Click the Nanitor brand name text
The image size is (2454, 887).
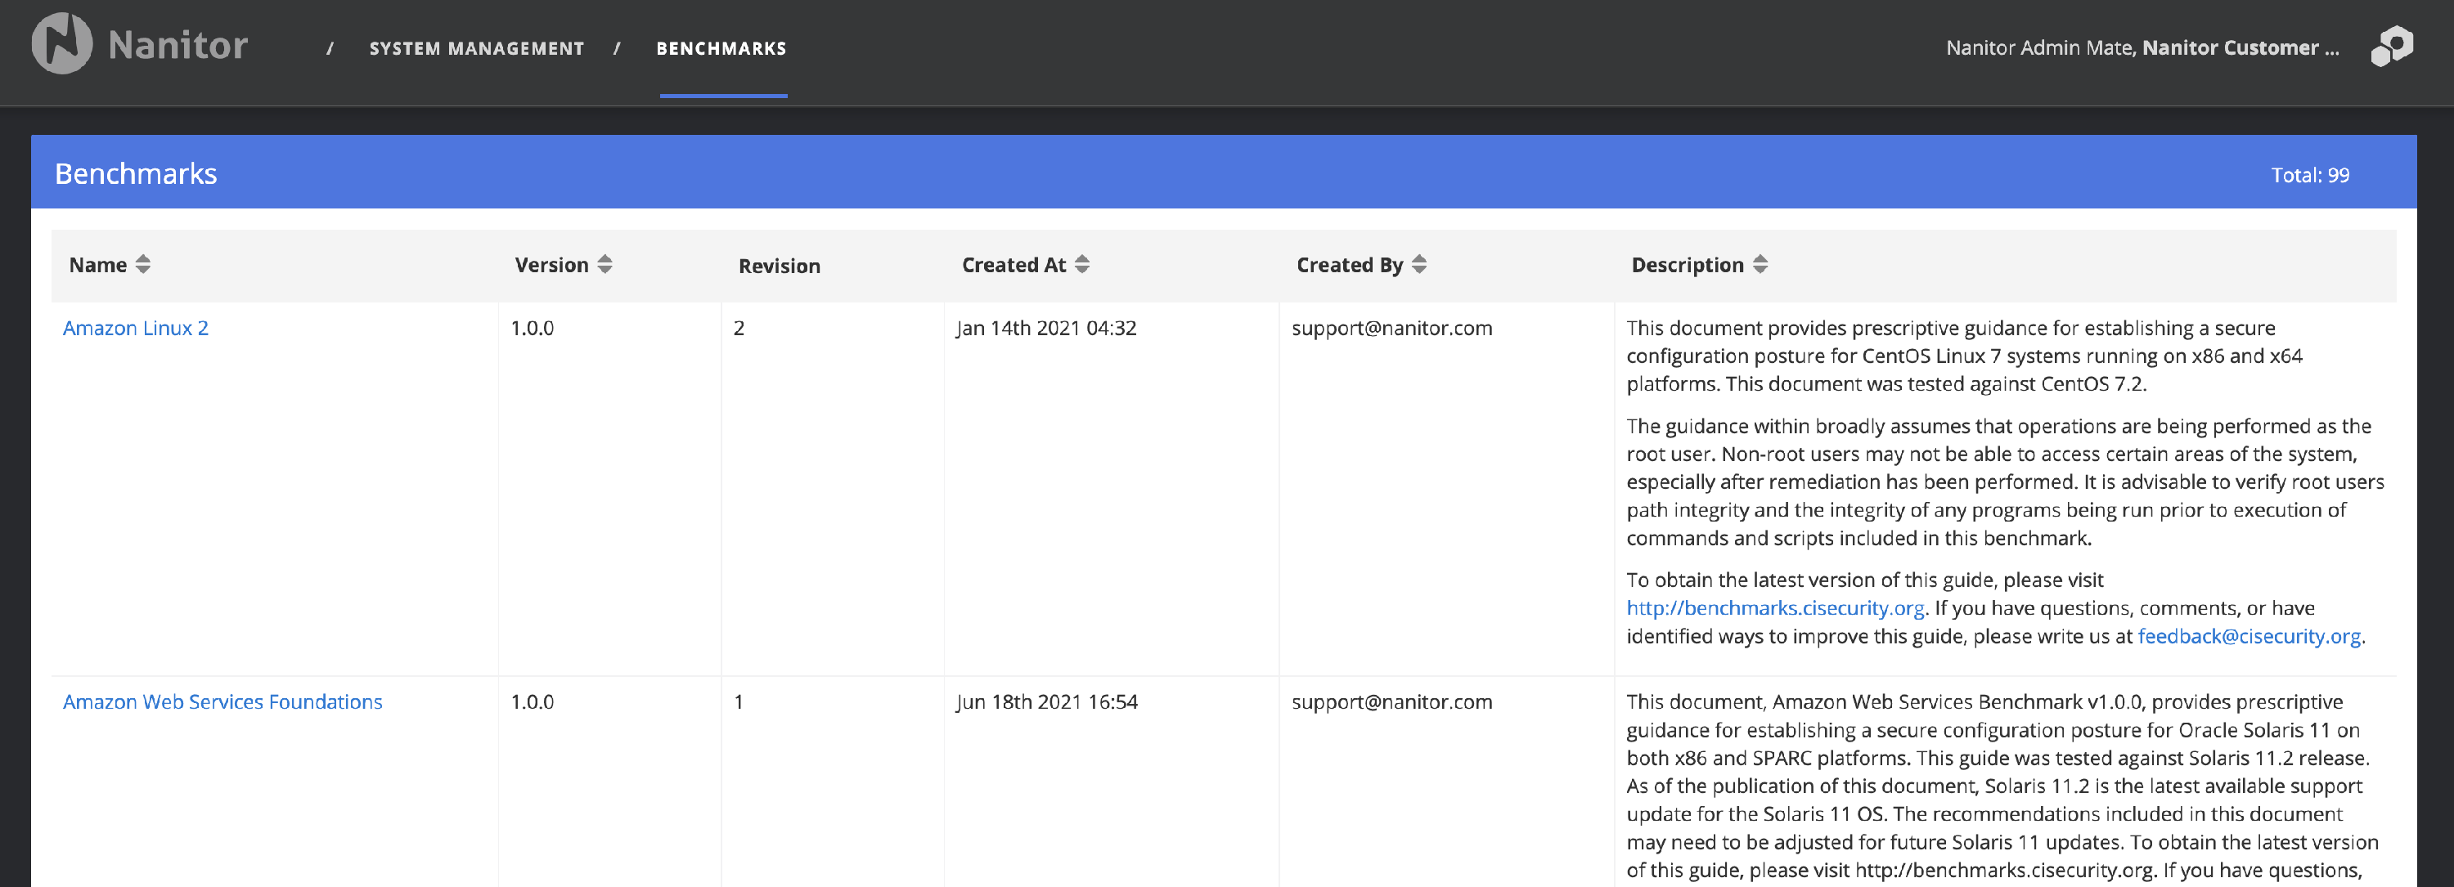(x=178, y=46)
